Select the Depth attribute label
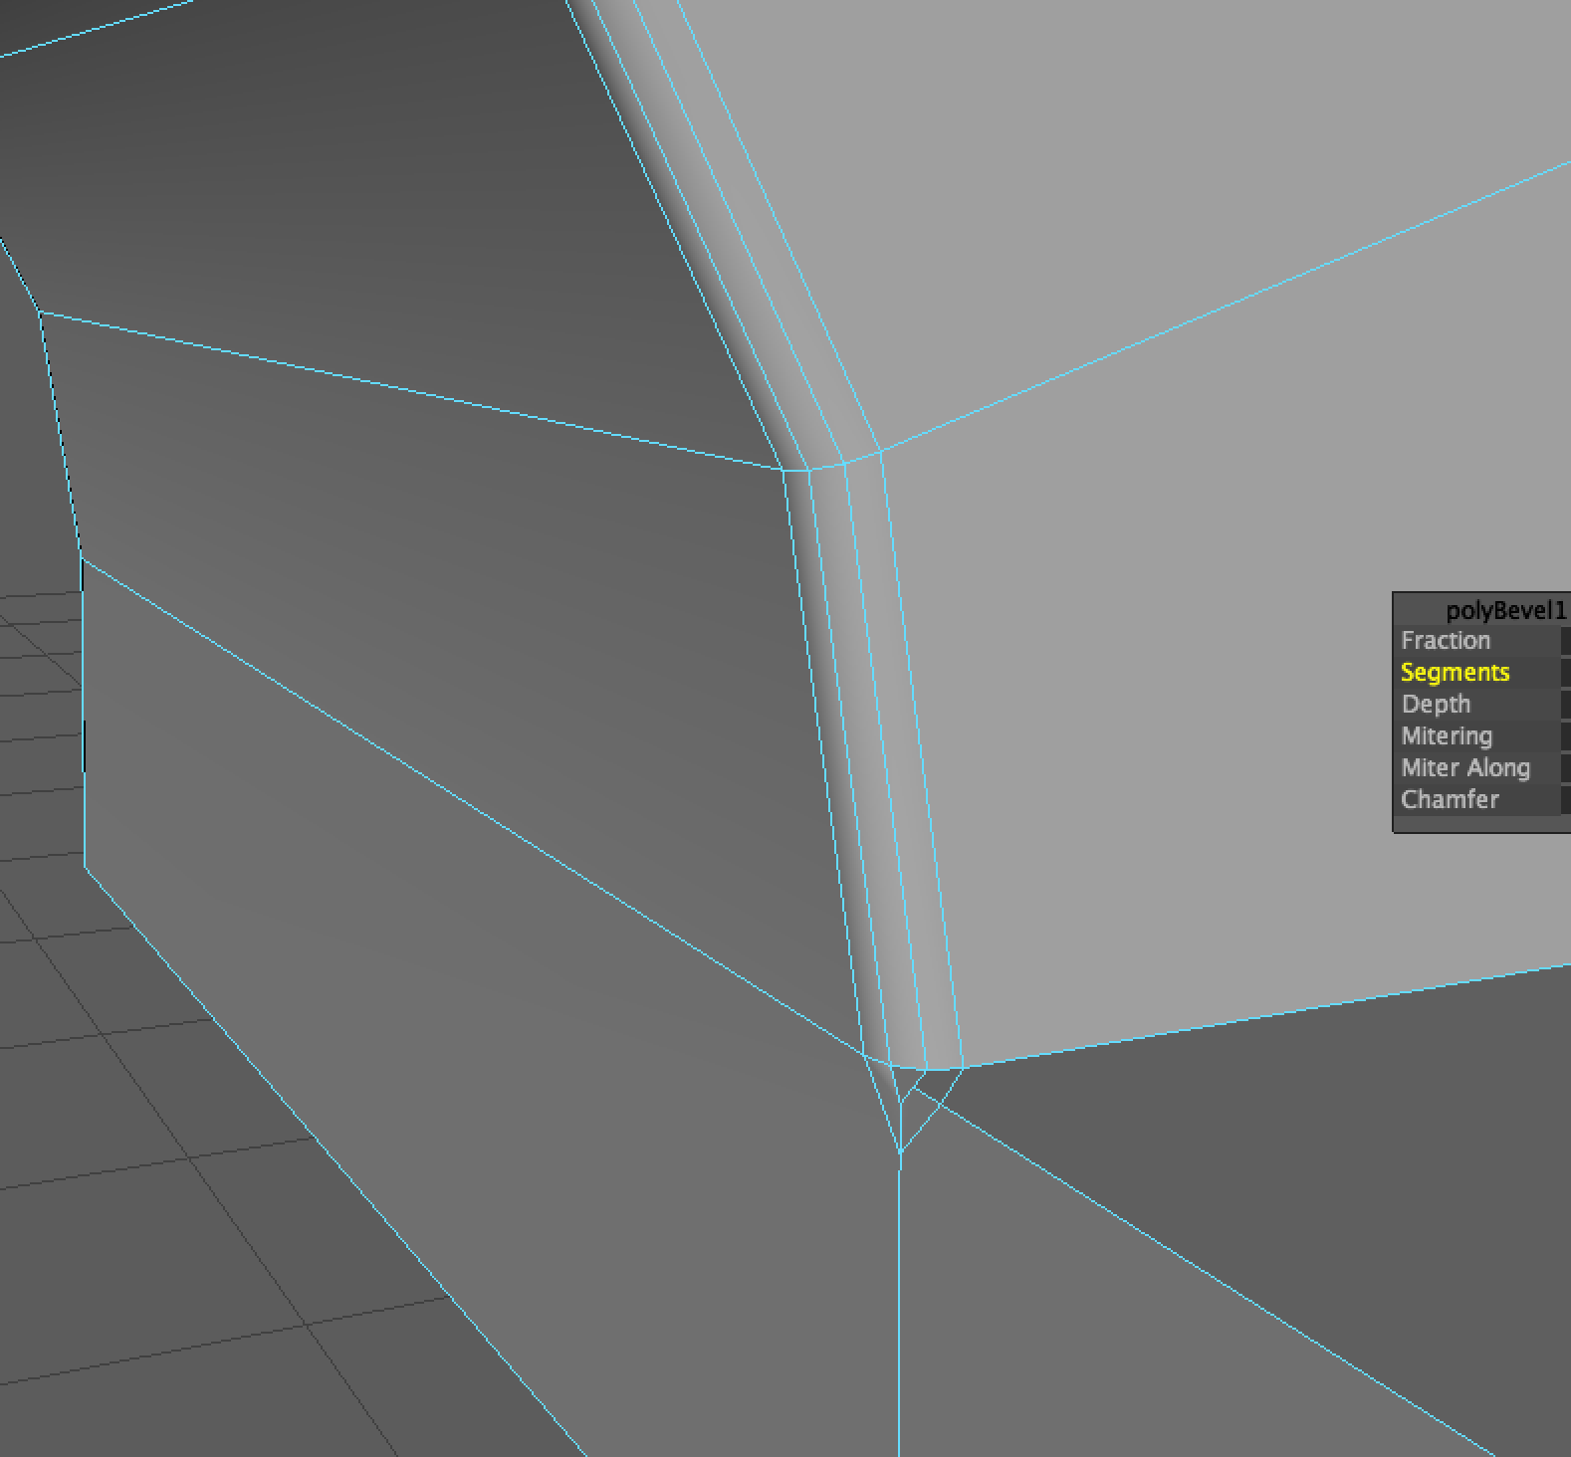 pos(1436,704)
